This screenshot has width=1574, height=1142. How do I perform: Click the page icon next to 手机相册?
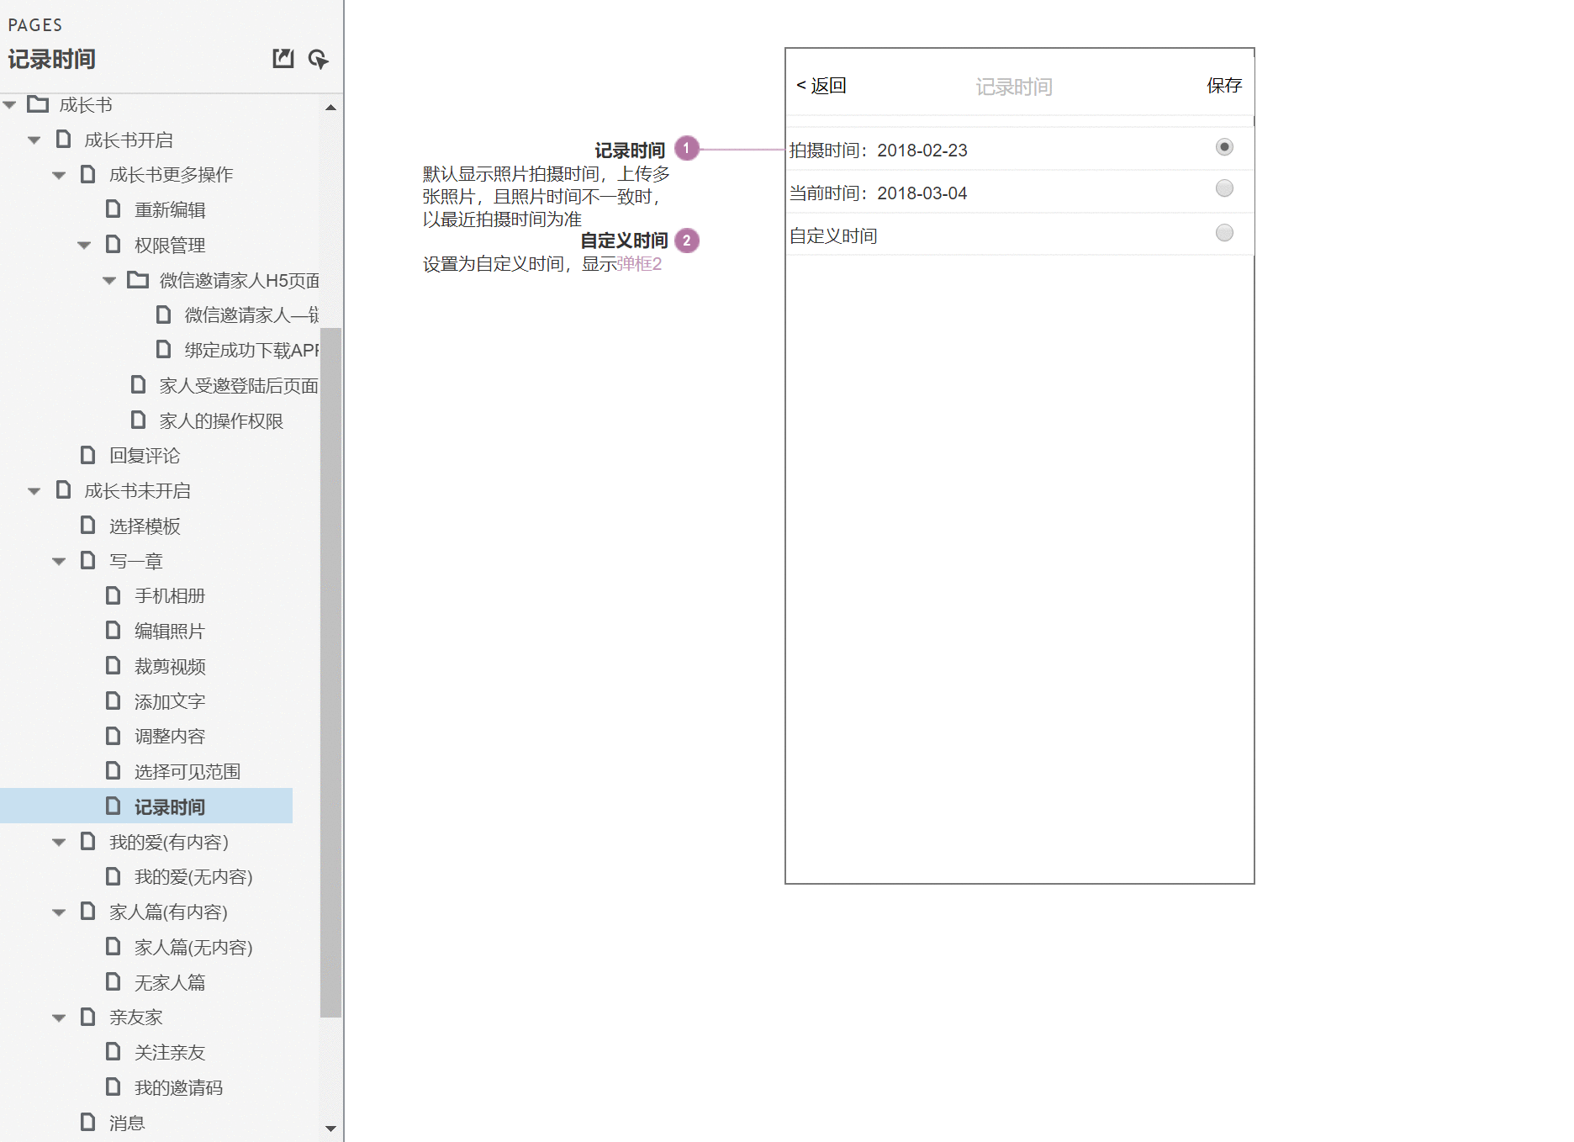click(x=114, y=595)
